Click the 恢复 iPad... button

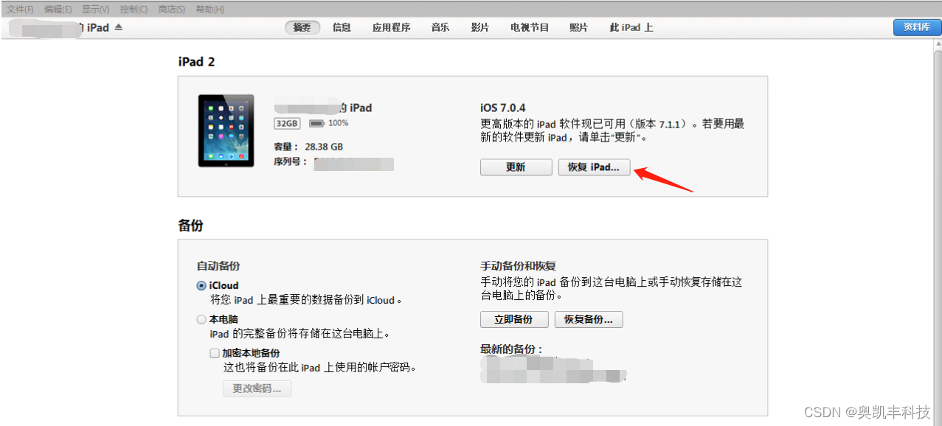coord(594,167)
